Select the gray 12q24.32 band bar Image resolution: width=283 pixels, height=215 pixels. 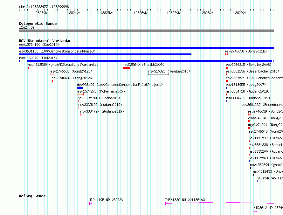pos(146,31)
